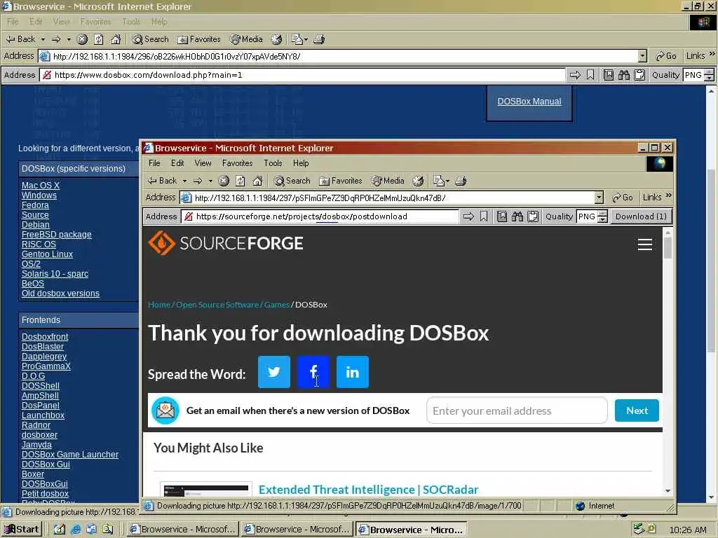Click bookmark icon beside sourceforge address
Viewport: 718px width, 538px height.
pyautogui.click(x=484, y=216)
